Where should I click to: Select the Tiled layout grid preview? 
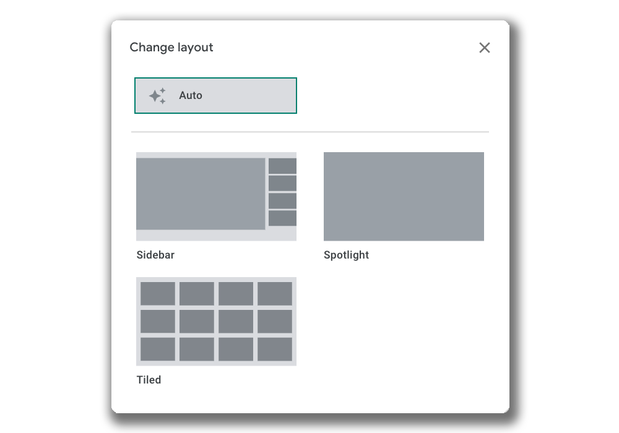coord(216,321)
